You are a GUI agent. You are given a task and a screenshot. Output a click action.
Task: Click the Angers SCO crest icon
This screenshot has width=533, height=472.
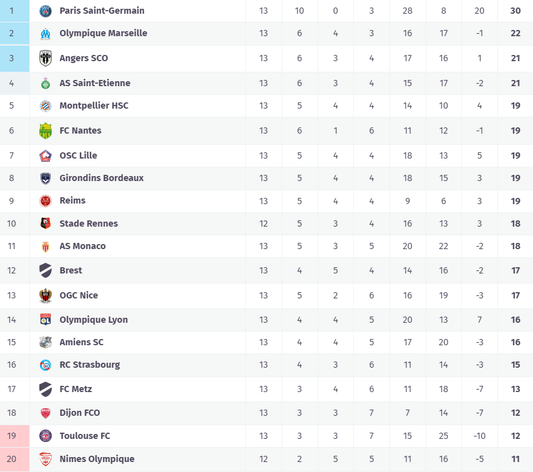coord(46,58)
